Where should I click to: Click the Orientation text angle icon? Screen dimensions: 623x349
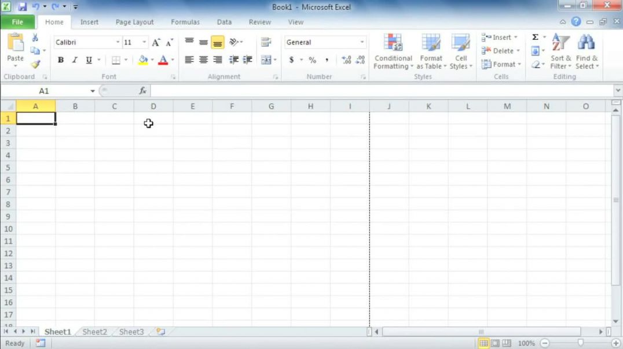coord(234,42)
